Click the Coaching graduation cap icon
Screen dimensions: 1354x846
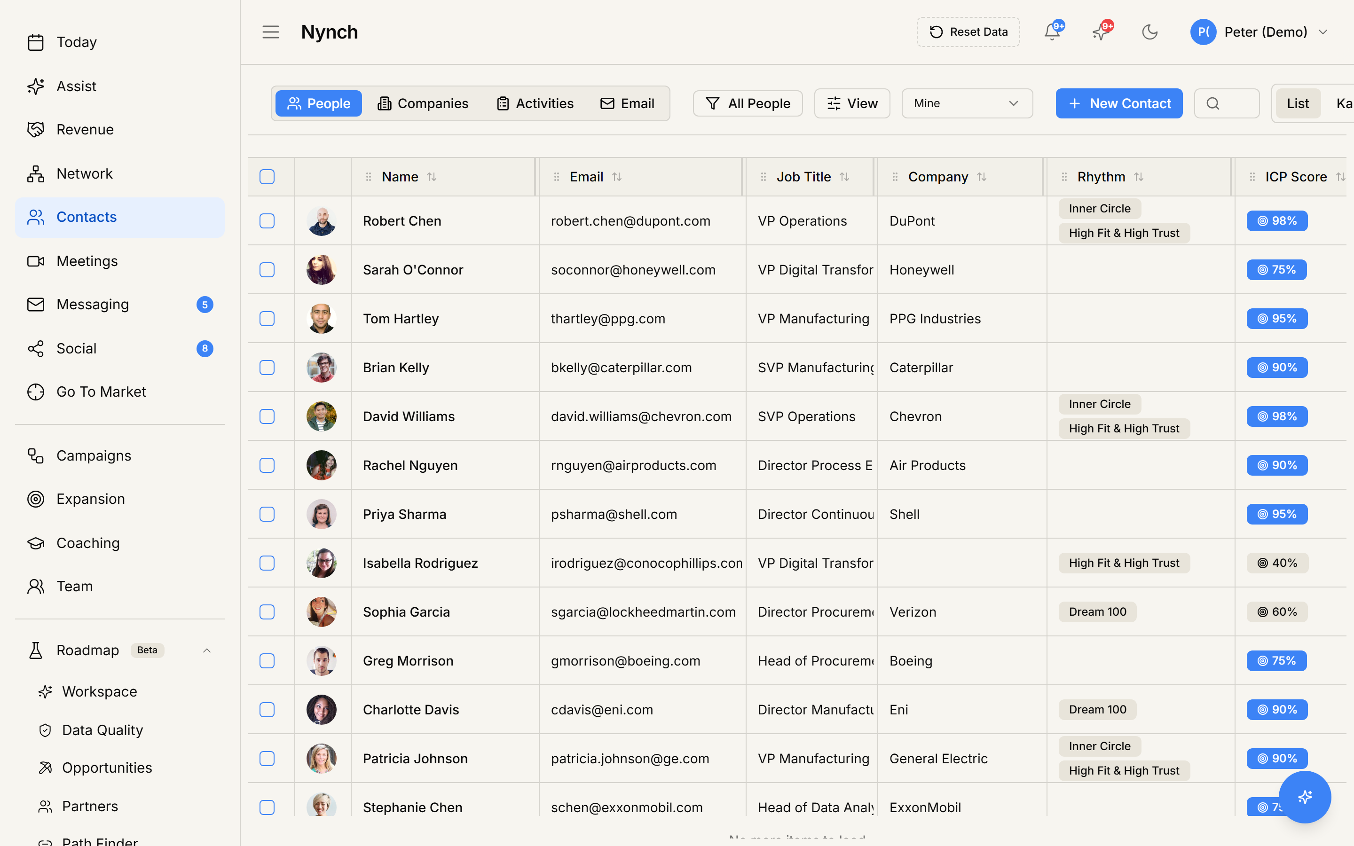[36, 543]
